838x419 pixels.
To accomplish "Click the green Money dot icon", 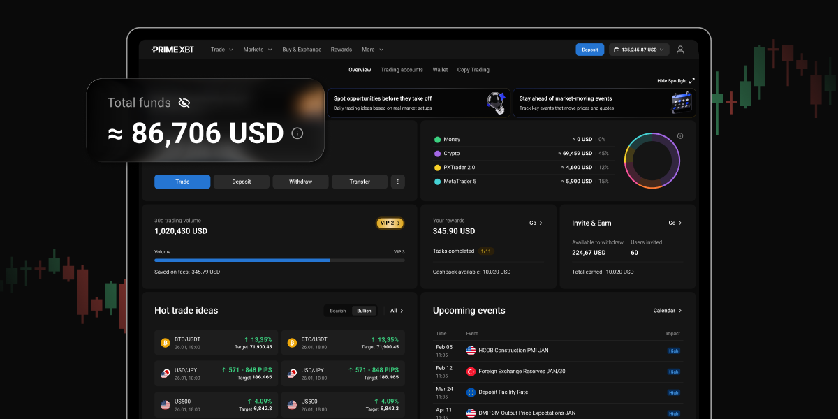I will tap(437, 140).
